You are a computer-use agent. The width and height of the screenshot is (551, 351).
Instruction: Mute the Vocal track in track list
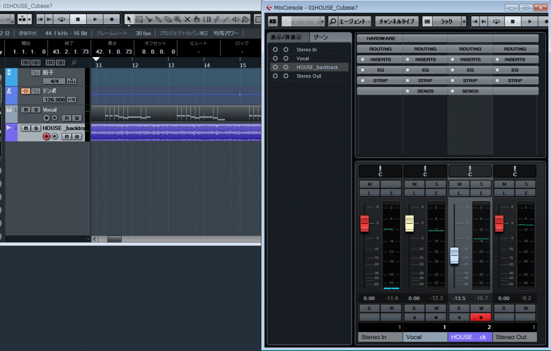tap(26, 110)
